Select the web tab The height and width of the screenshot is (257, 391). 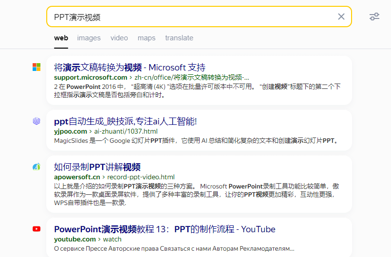pos(61,38)
